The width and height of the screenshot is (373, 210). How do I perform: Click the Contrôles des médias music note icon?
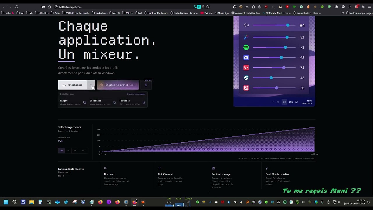click(x=267, y=168)
